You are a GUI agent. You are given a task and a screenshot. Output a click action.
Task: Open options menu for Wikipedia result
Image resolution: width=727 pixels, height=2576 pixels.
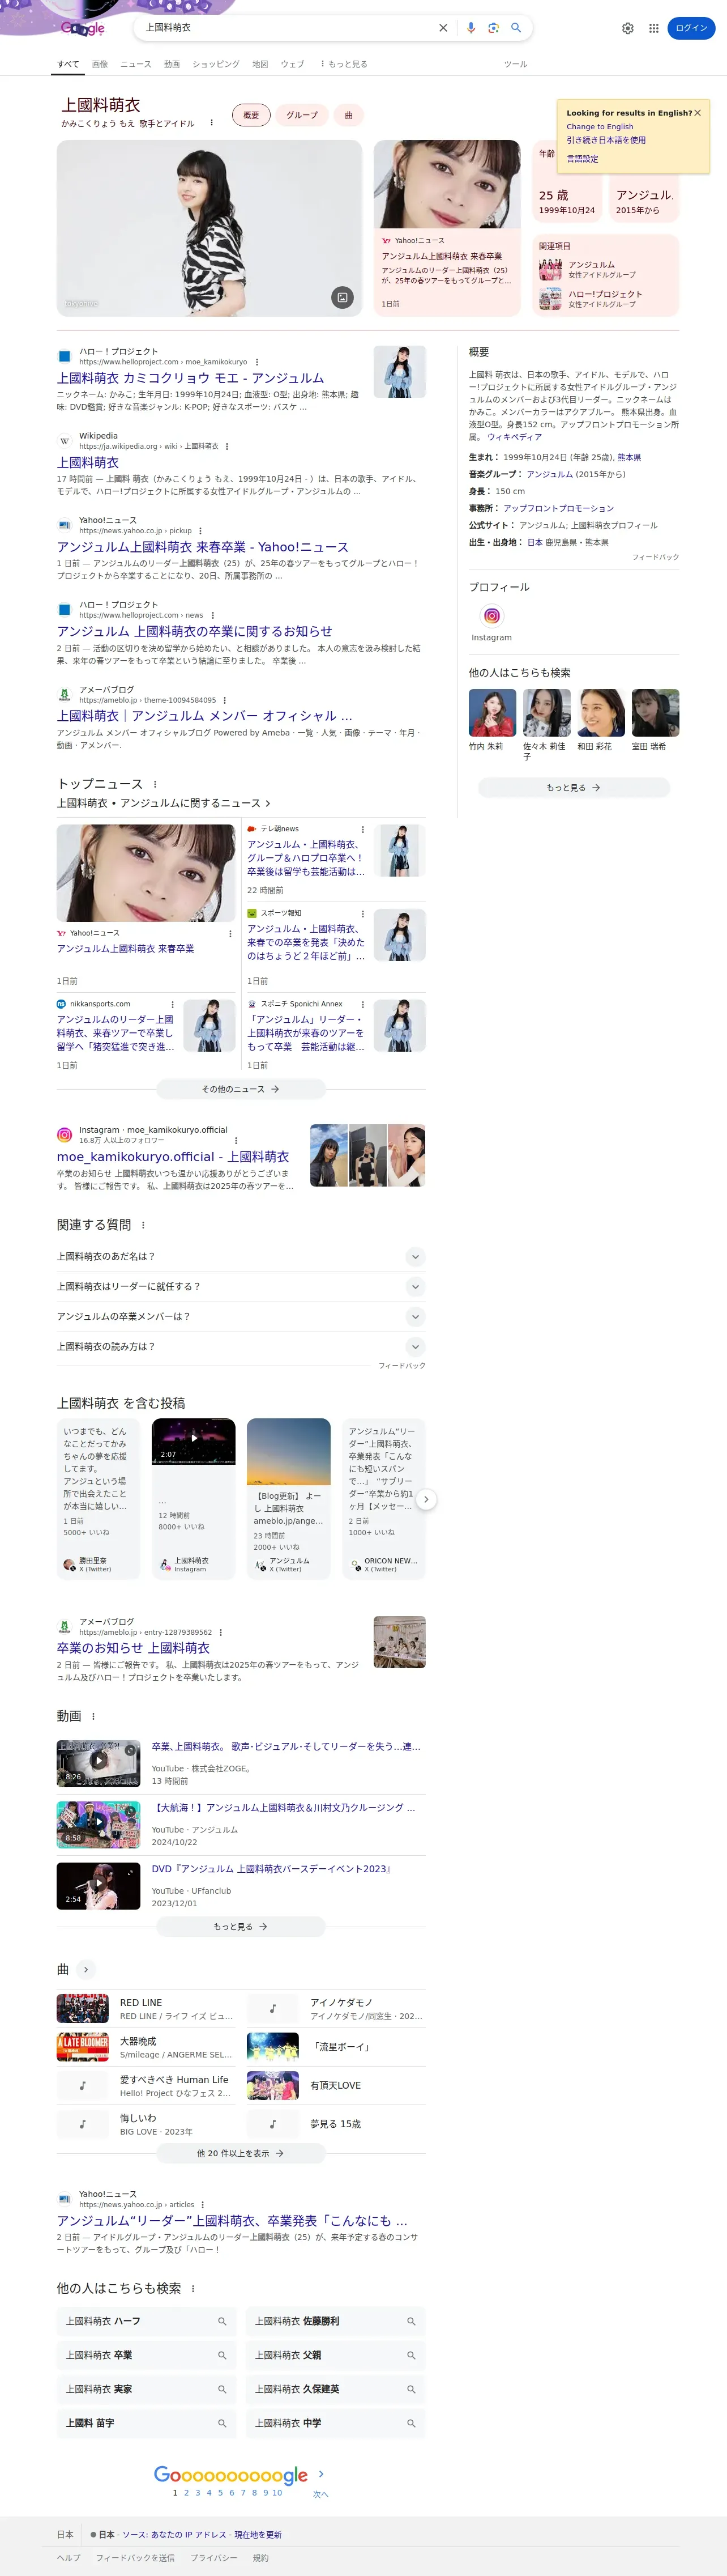(x=226, y=446)
